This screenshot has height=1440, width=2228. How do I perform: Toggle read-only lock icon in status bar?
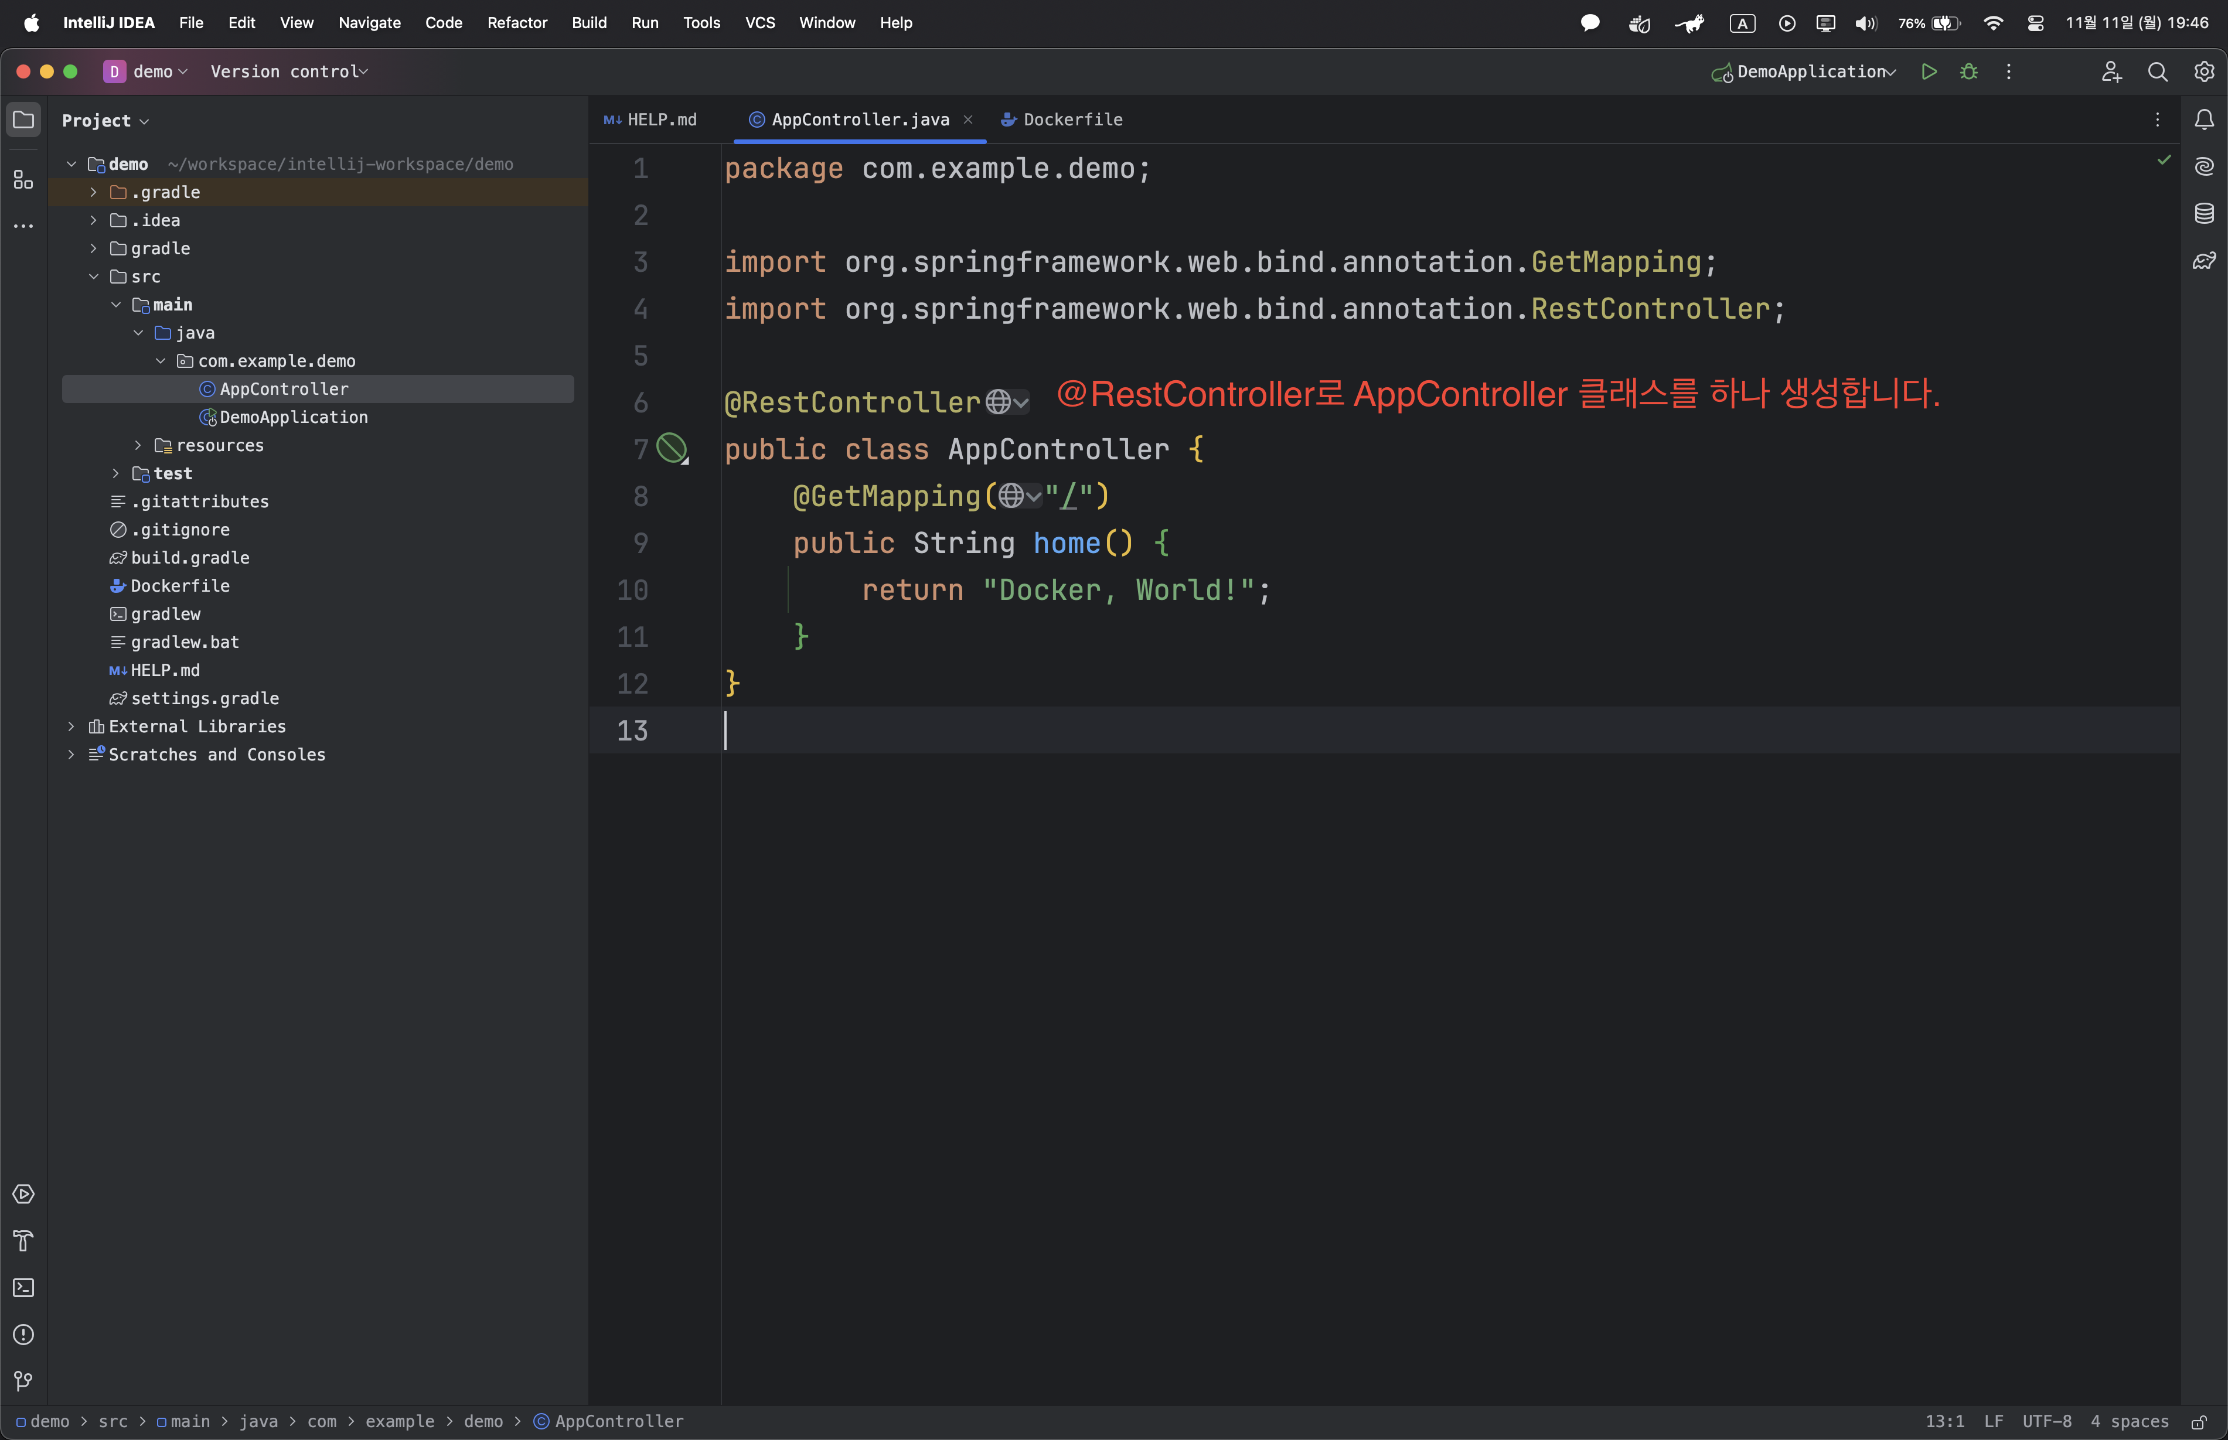[x=2199, y=1421]
